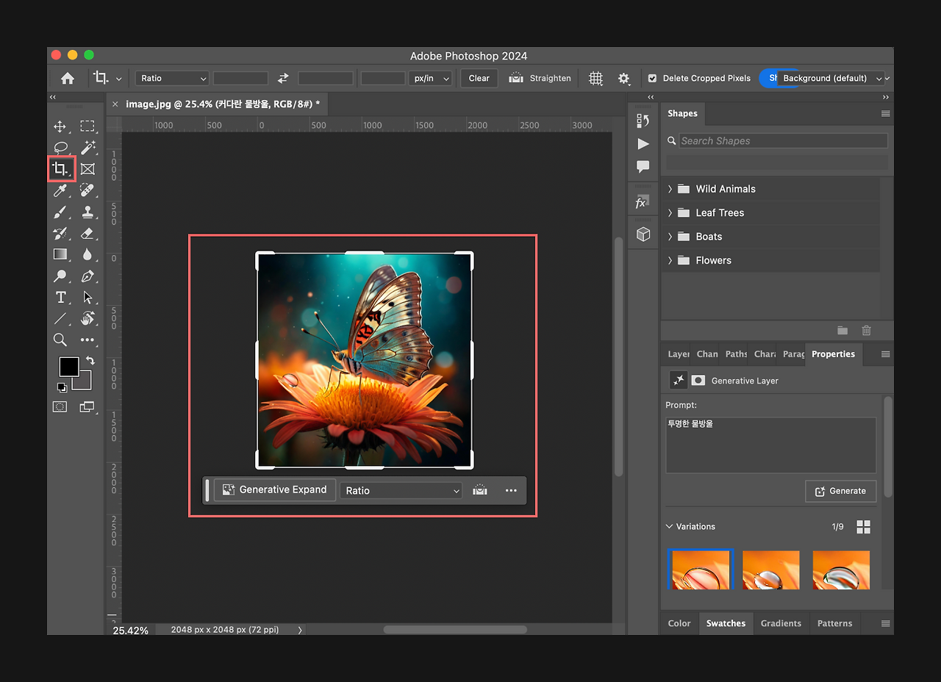Select the Clone Stamp tool
This screenshot has width=941, height=682.
(87, 212)
